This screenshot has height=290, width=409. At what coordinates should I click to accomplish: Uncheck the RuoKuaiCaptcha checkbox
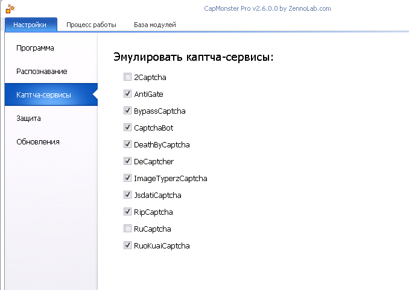[127, 245]
